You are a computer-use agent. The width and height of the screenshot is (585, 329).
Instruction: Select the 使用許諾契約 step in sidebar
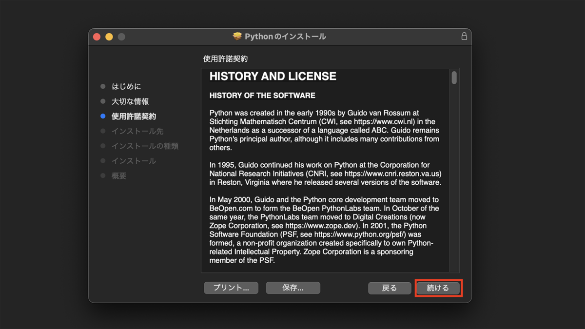[134, 116]
